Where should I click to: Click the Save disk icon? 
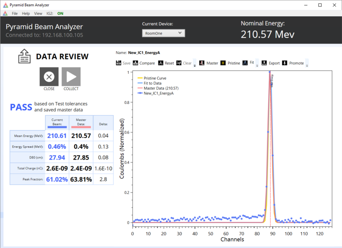118,63
